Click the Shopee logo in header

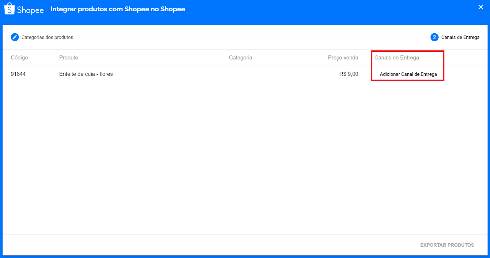pos(24,9)
